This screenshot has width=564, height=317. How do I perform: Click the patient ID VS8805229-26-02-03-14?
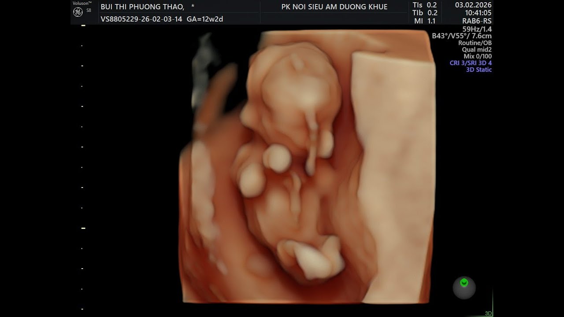click(141, 19)
